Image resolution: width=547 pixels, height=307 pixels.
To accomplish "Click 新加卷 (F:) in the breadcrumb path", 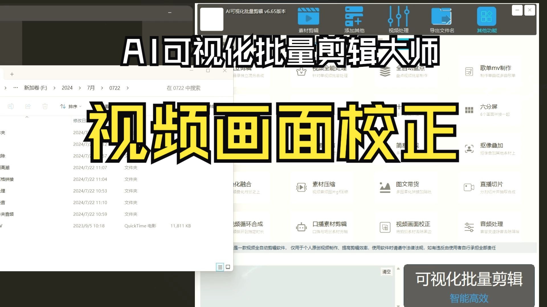I will 36,88.
